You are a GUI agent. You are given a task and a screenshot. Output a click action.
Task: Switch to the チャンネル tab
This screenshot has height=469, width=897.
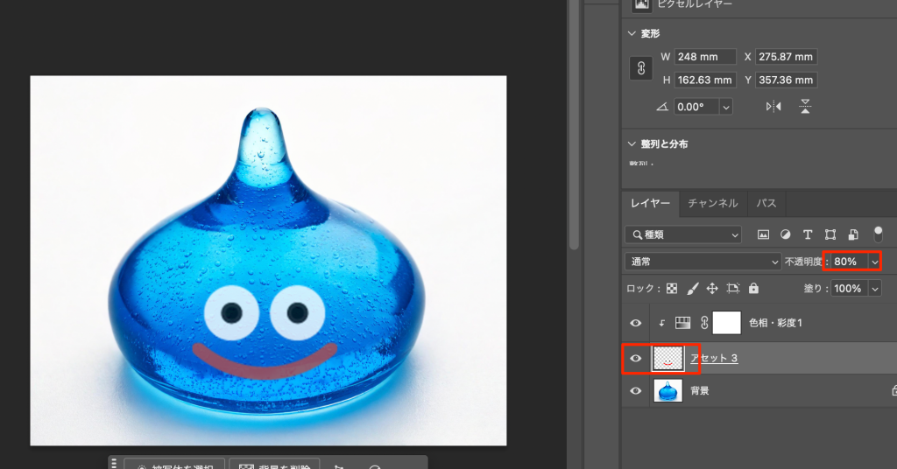click(x=712, y=203)
